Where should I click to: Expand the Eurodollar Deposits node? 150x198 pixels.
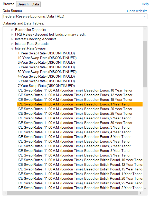pos(12,30)
